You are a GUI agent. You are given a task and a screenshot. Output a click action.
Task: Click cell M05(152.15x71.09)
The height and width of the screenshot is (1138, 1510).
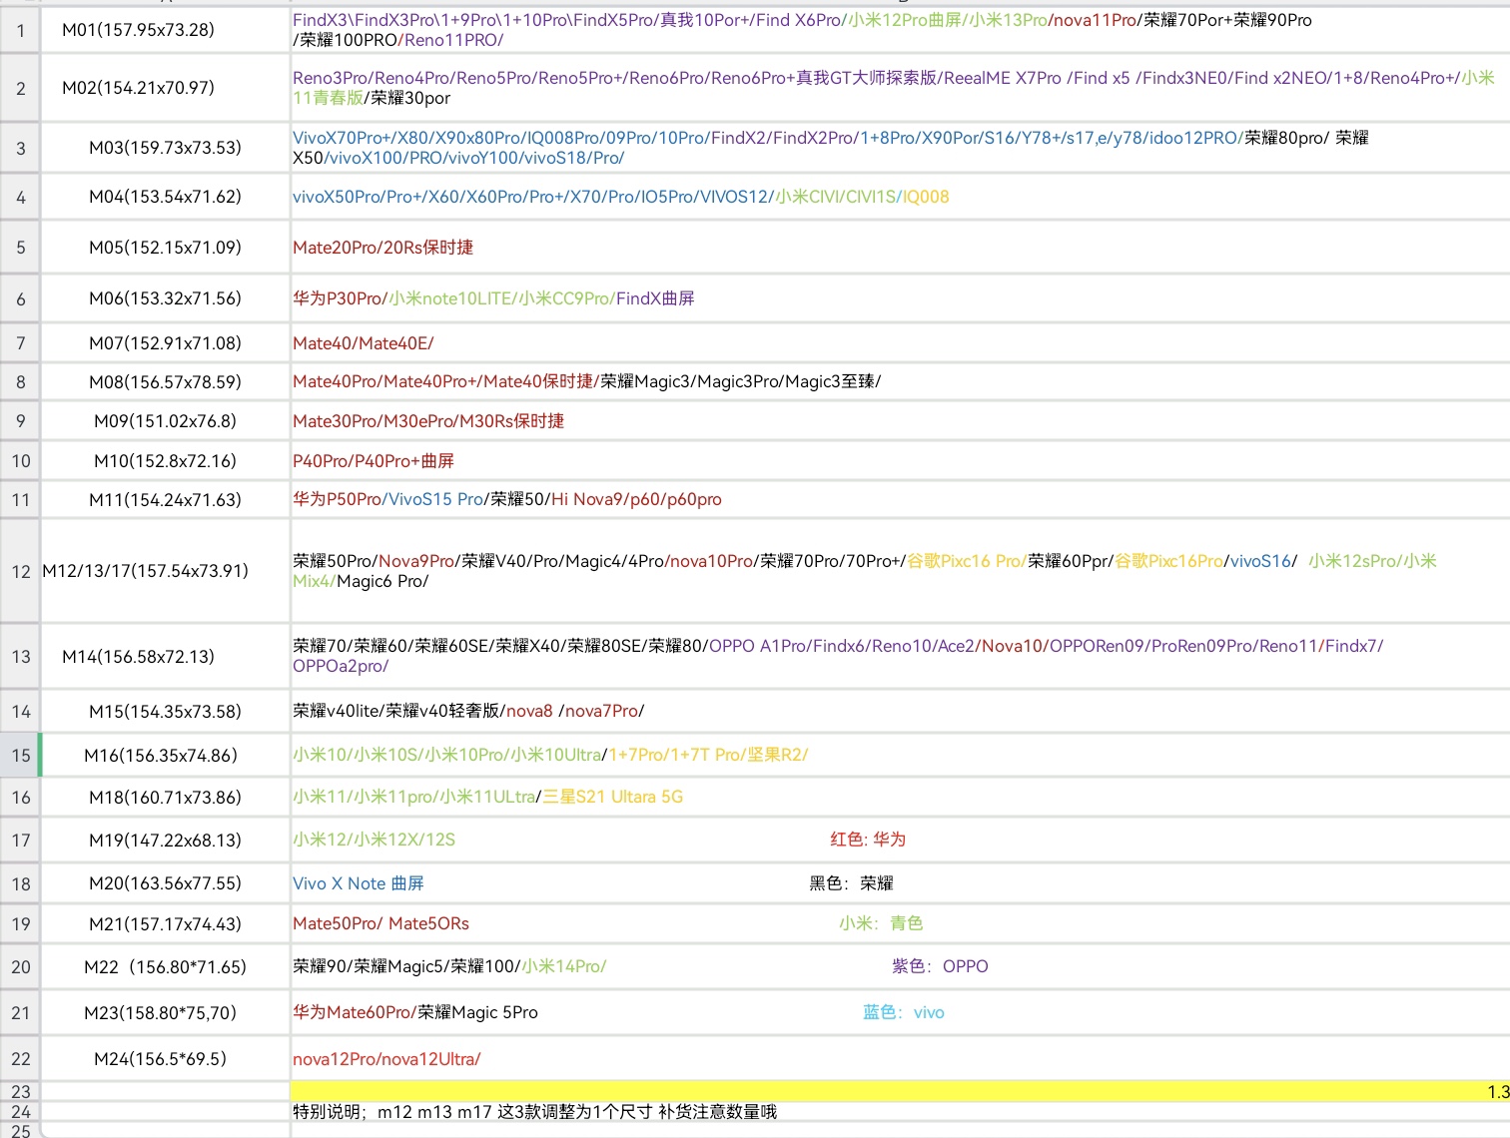(165, 248)
